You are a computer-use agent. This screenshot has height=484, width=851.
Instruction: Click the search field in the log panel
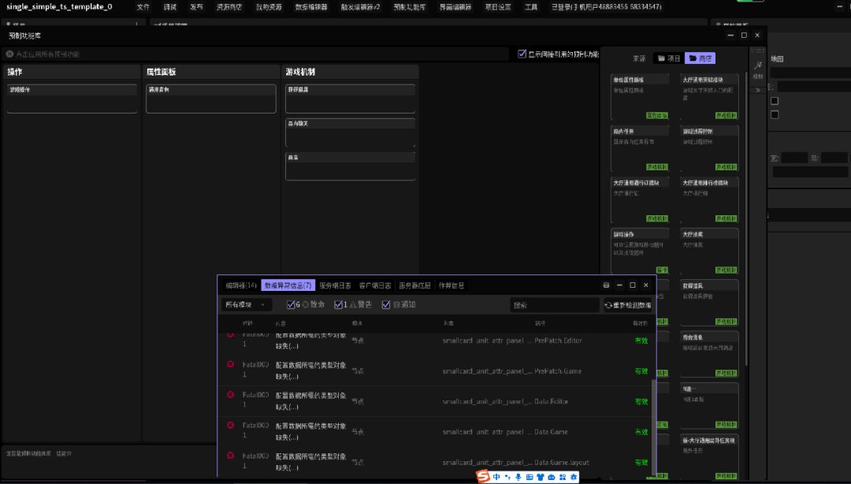(x=554, y=305)
